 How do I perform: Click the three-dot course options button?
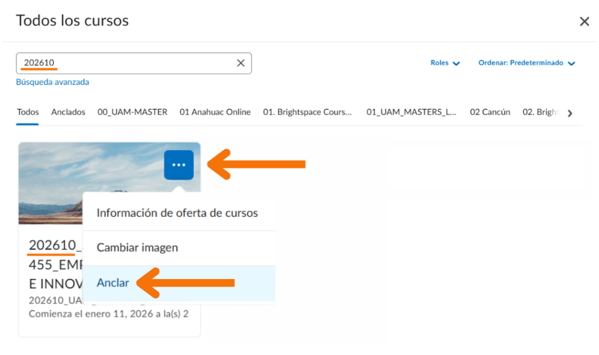178,165
